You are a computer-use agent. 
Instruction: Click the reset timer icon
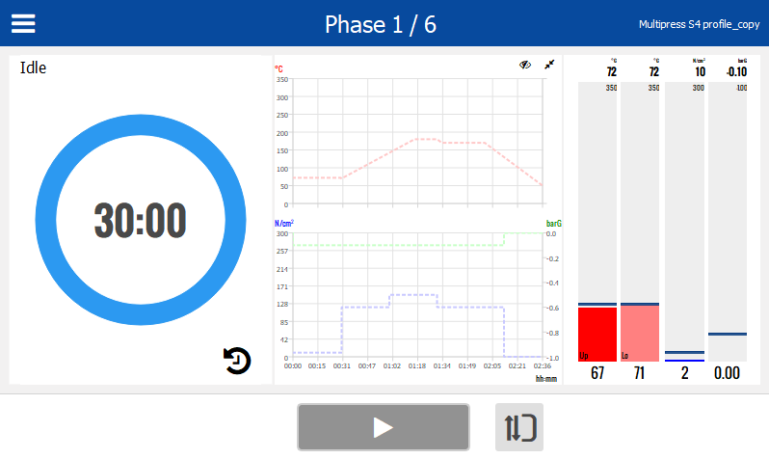point(237,361)
